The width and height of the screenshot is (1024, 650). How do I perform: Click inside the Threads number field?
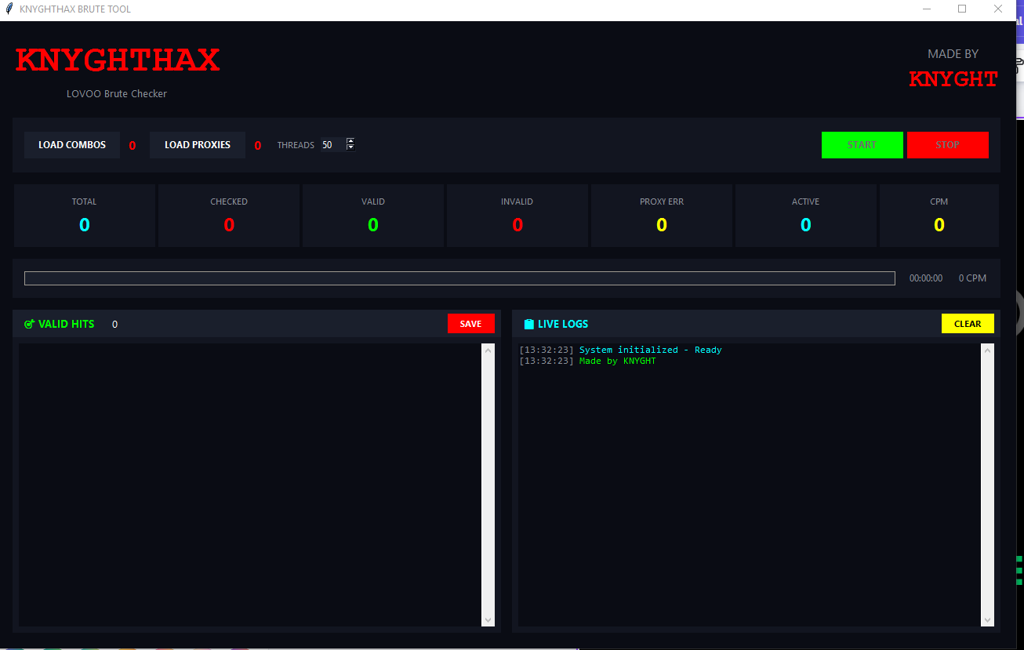[x=331, y=145]
